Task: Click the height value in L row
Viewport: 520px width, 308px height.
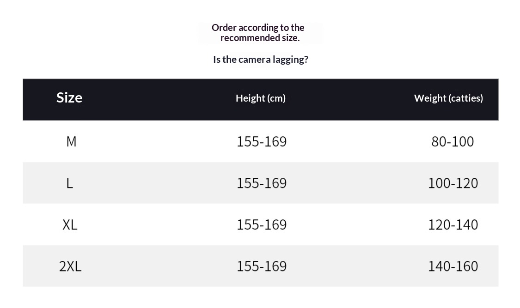Action: (x=262, y=183)
